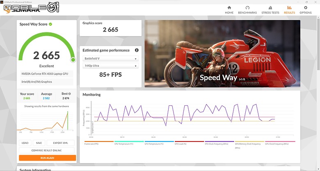Click the Average score value 2 582

pyautogui.click(x=46, y=98)
